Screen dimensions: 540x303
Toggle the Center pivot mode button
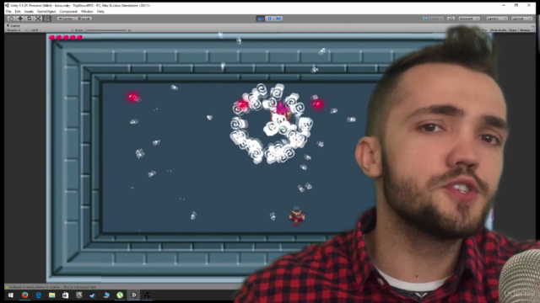click(x=66, y=19)
